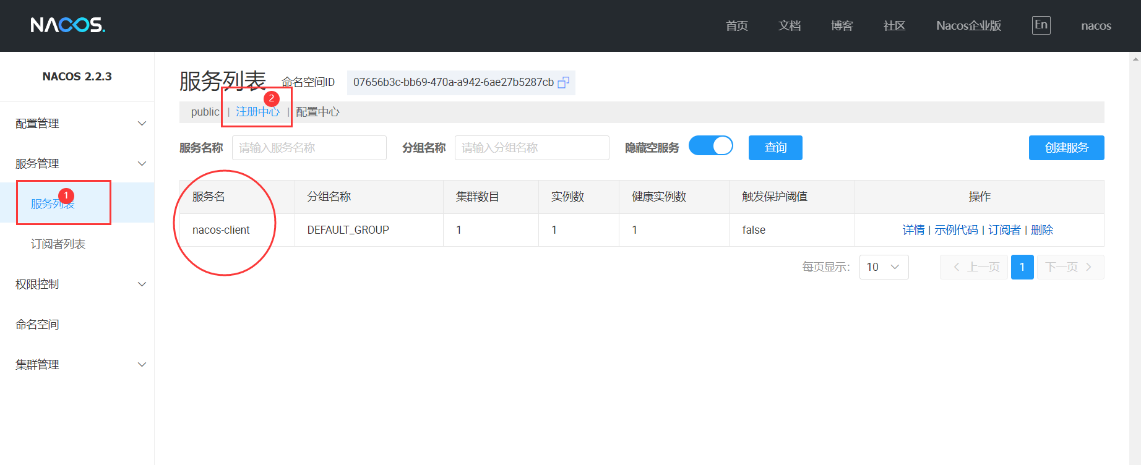This screenshot has height=465, width=1141.
Task: Click the NACOS logo
Action: coord(68,25)
